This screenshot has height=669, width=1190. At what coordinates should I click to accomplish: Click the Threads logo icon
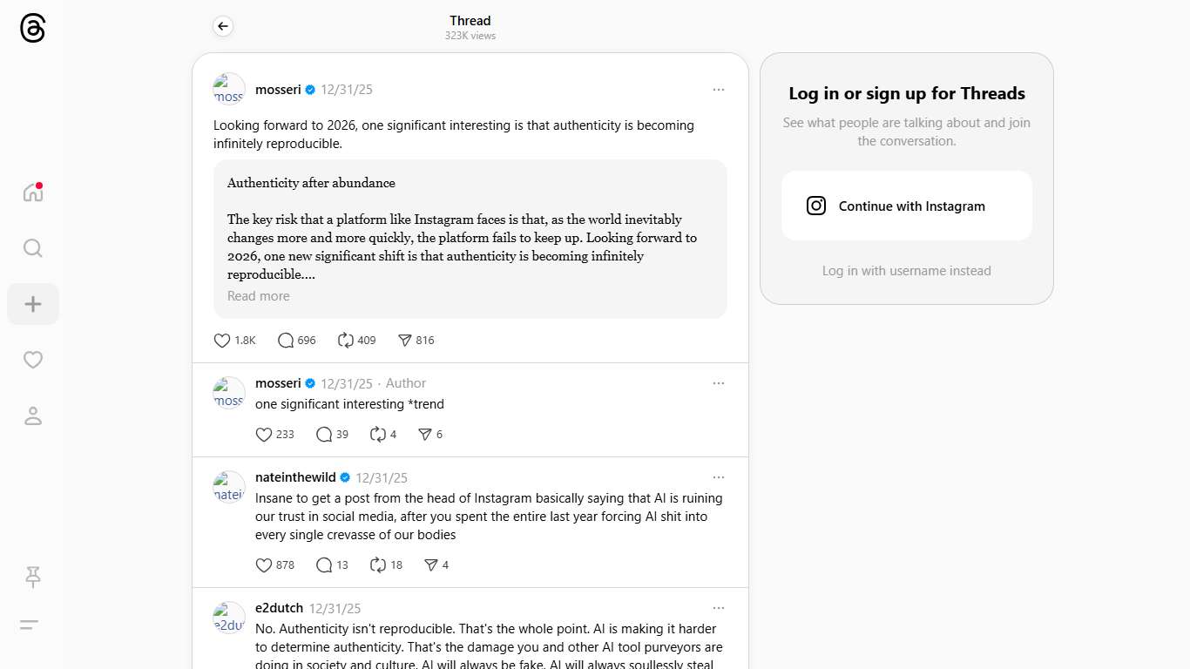point(32,28)
